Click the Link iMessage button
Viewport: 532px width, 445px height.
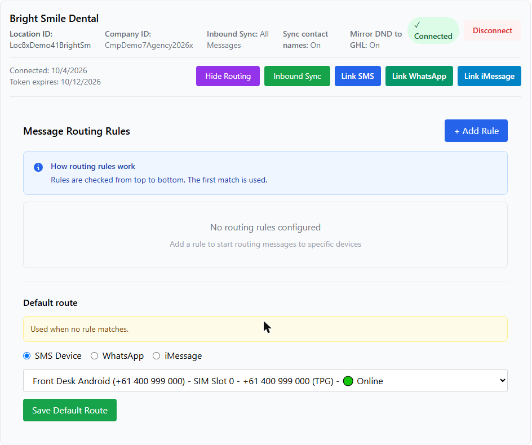pyautogui.click(x=489, y=76)
